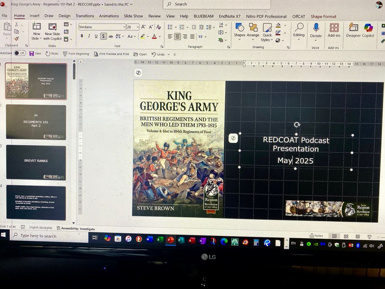
Task: Increase font size with larger A
Action: pos(143,27)
